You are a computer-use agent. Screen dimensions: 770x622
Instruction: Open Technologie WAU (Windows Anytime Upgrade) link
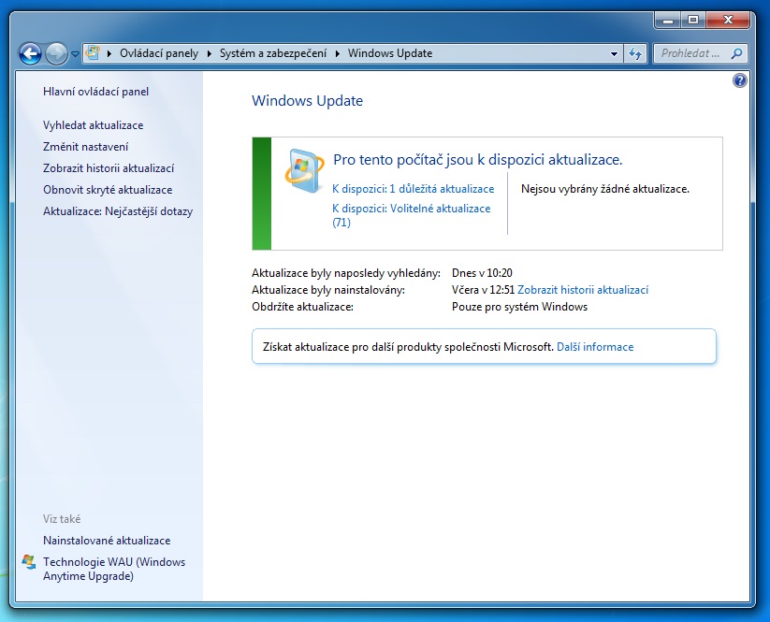click(114, 569)
